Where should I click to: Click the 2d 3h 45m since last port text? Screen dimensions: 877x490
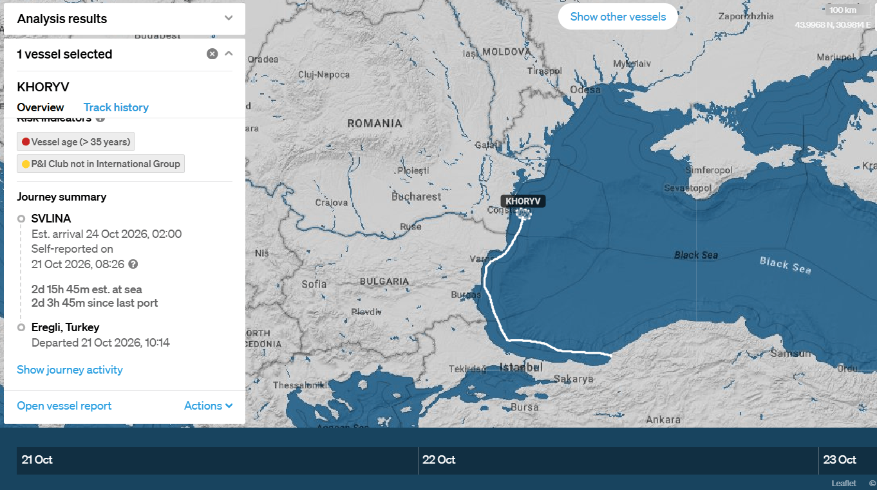tap(95, 303)
